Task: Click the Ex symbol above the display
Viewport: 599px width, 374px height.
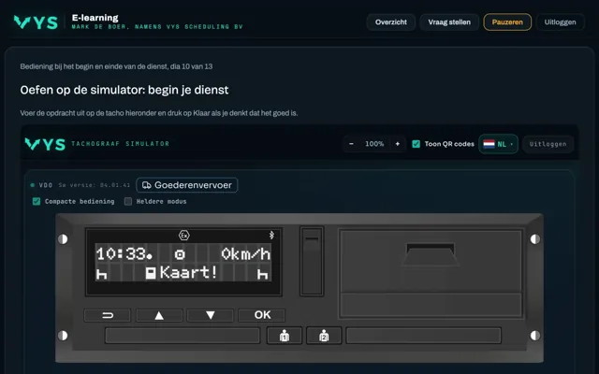Action: tap(184, 235)
